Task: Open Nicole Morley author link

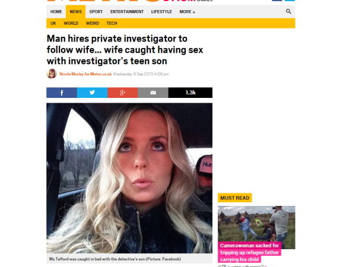Action: [x=85, y=74]
